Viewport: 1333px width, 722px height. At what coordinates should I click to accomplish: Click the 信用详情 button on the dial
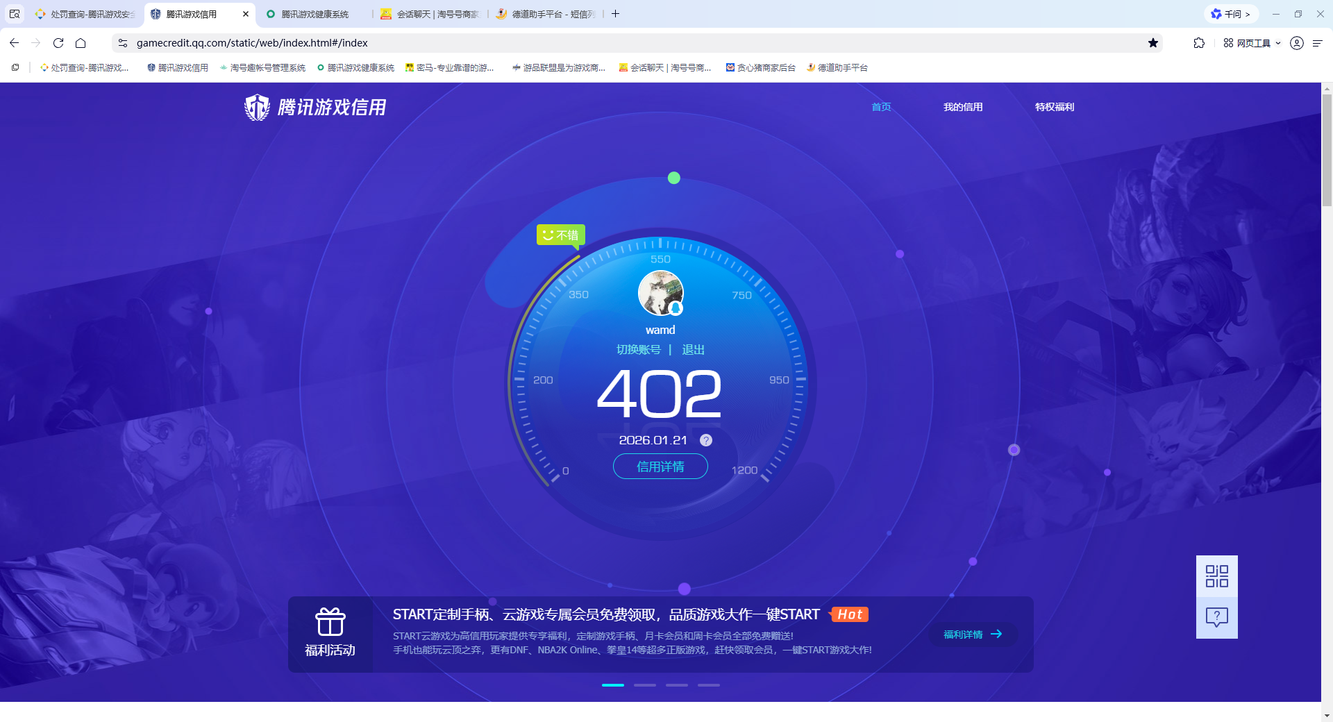tap(660, 466)
